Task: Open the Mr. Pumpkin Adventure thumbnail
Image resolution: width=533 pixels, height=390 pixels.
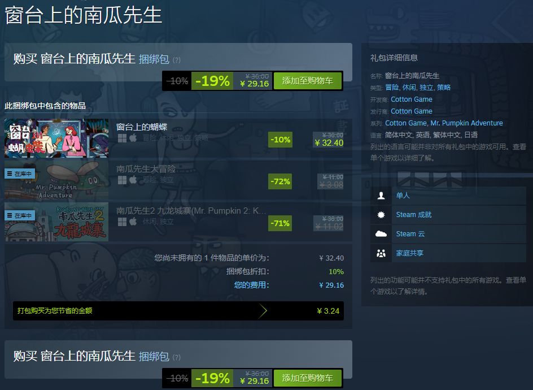Action: (x=56, y=180)
